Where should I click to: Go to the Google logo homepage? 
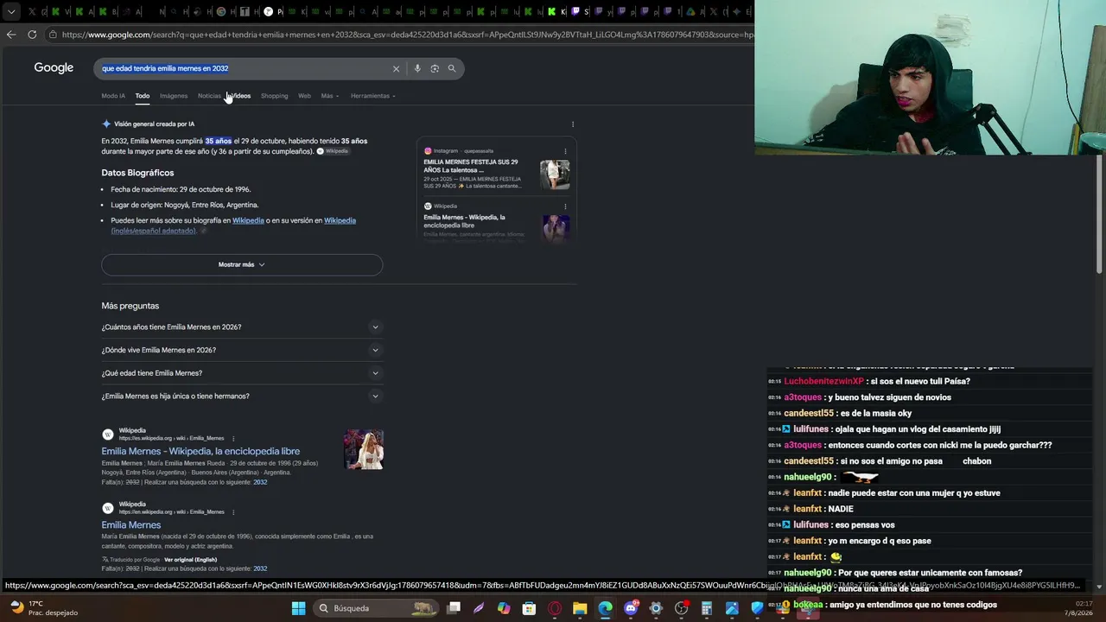[54, 68]
